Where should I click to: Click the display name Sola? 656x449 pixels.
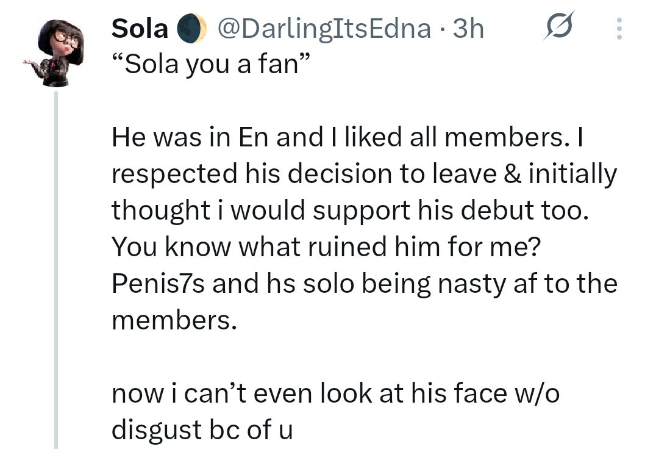tap(141, 29)
